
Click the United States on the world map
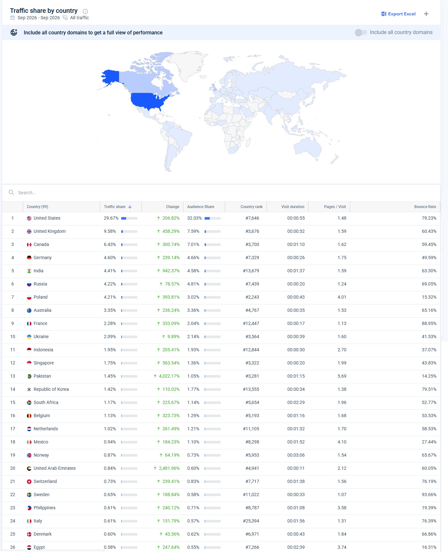[148, 101]
